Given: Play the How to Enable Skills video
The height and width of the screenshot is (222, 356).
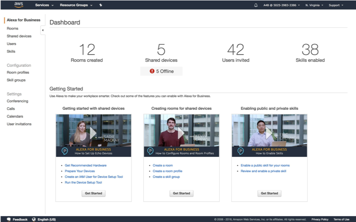Looking at the screenshot, I should 269,133.
